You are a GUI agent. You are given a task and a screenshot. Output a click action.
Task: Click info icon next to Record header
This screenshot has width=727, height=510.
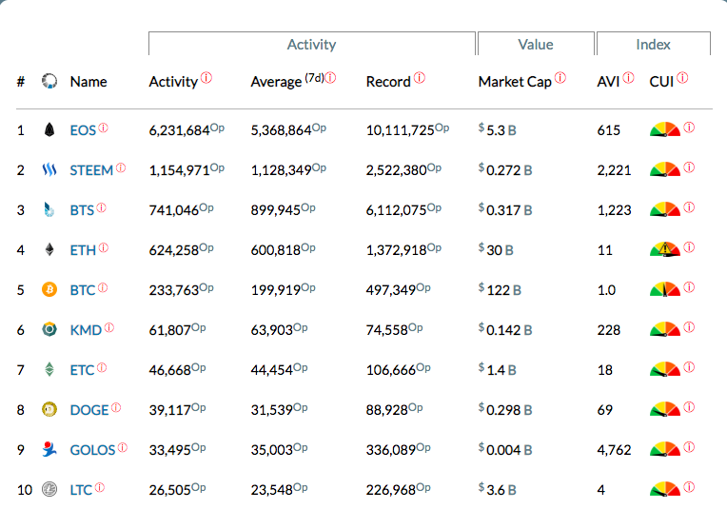419,77
